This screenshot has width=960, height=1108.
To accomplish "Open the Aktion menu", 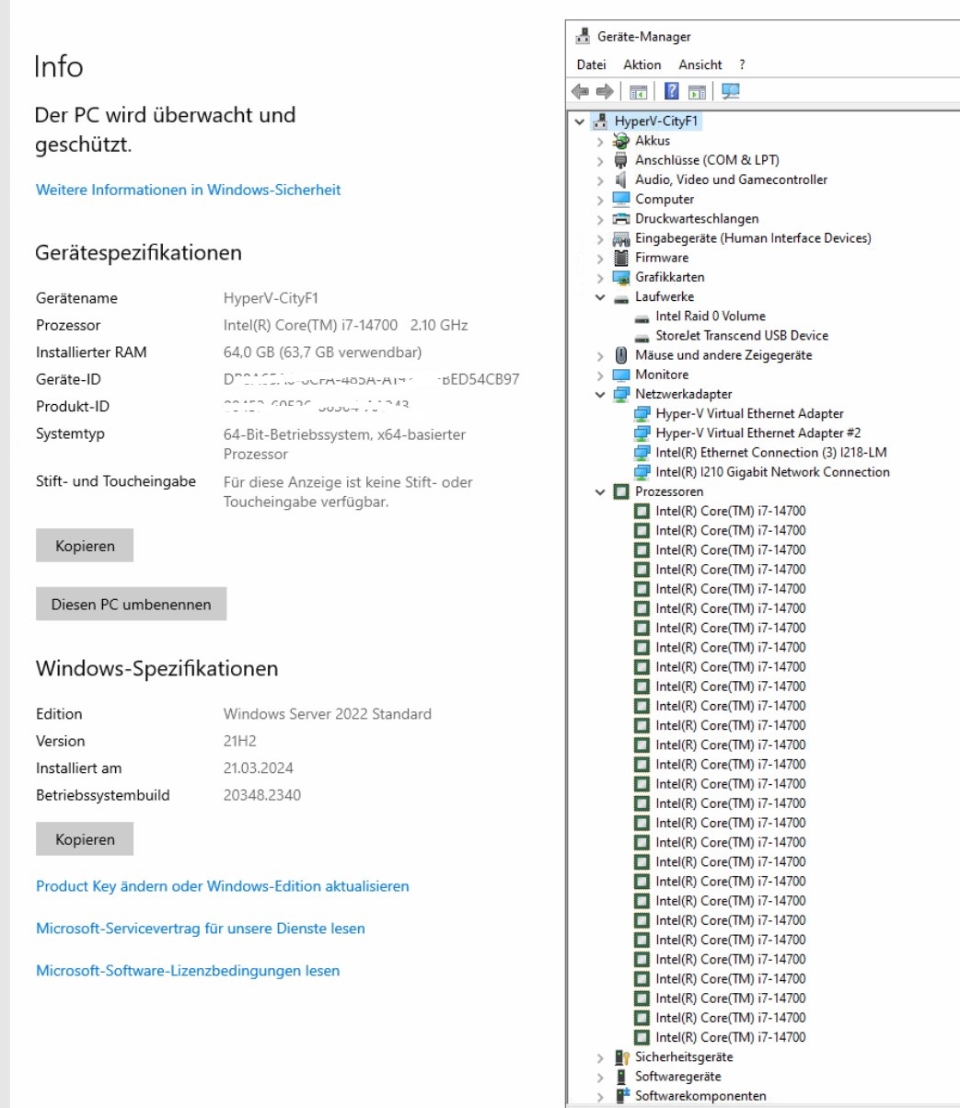I will [642, 64].
